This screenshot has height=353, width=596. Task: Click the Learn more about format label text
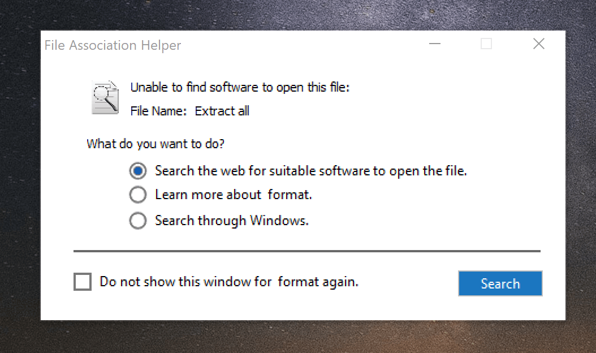point(234,195)
